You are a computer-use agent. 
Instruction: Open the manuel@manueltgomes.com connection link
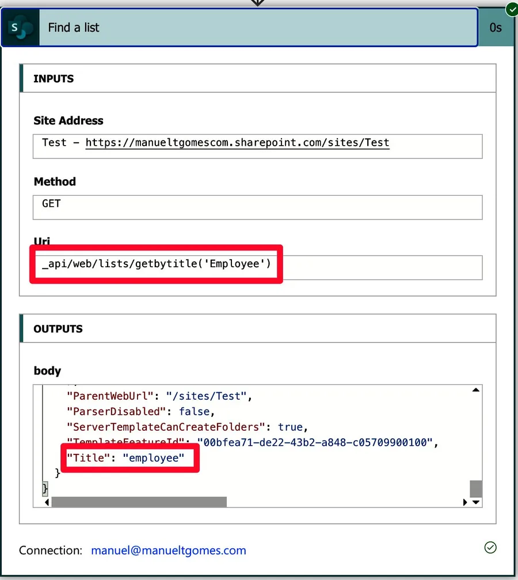(x=168, y=550)
